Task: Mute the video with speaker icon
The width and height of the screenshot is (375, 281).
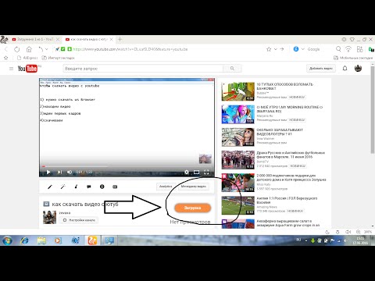Action: click(70, 172)
